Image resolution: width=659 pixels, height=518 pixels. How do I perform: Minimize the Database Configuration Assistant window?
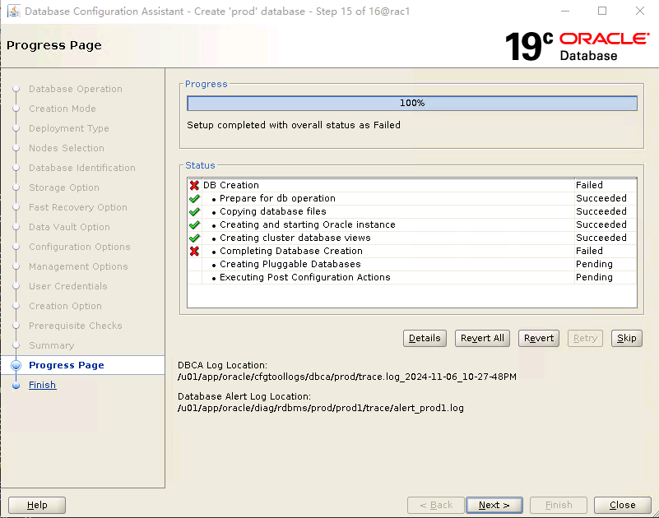pyautogui.click(x=565, y=11)
